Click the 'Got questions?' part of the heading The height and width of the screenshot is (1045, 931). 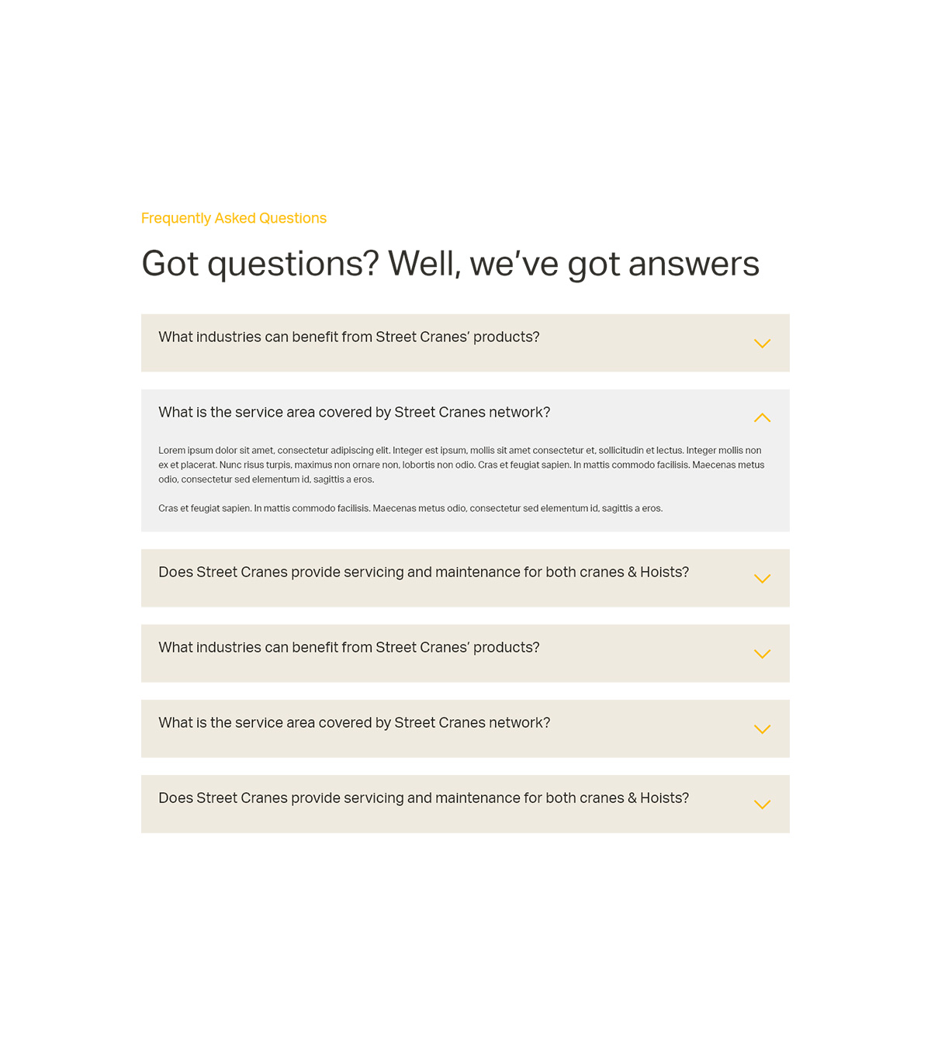coord(260,264)
